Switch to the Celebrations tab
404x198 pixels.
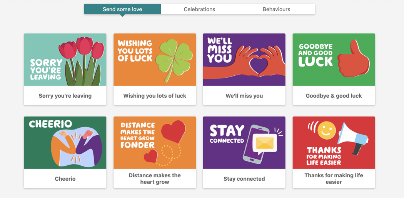click(199, 9)
